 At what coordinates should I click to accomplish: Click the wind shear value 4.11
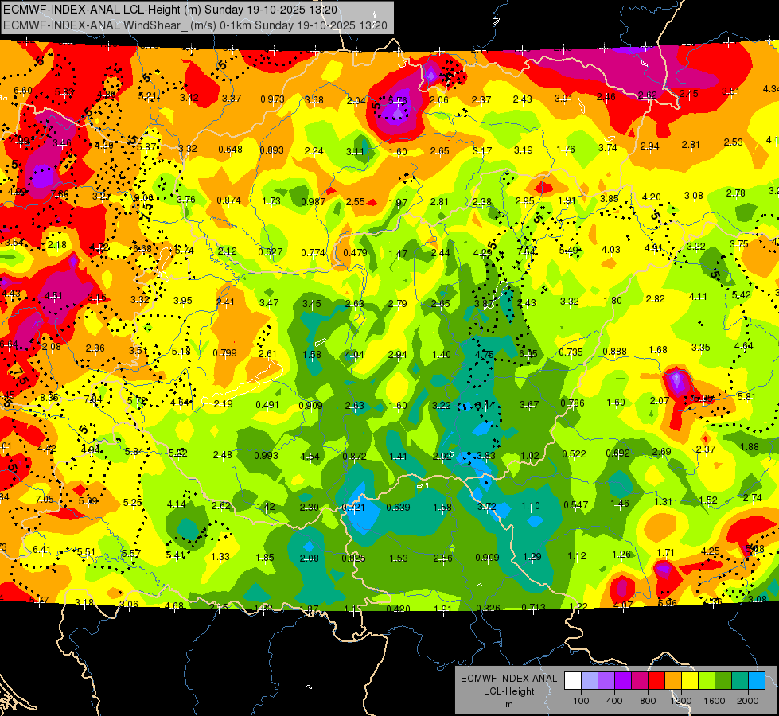(698, 297)
